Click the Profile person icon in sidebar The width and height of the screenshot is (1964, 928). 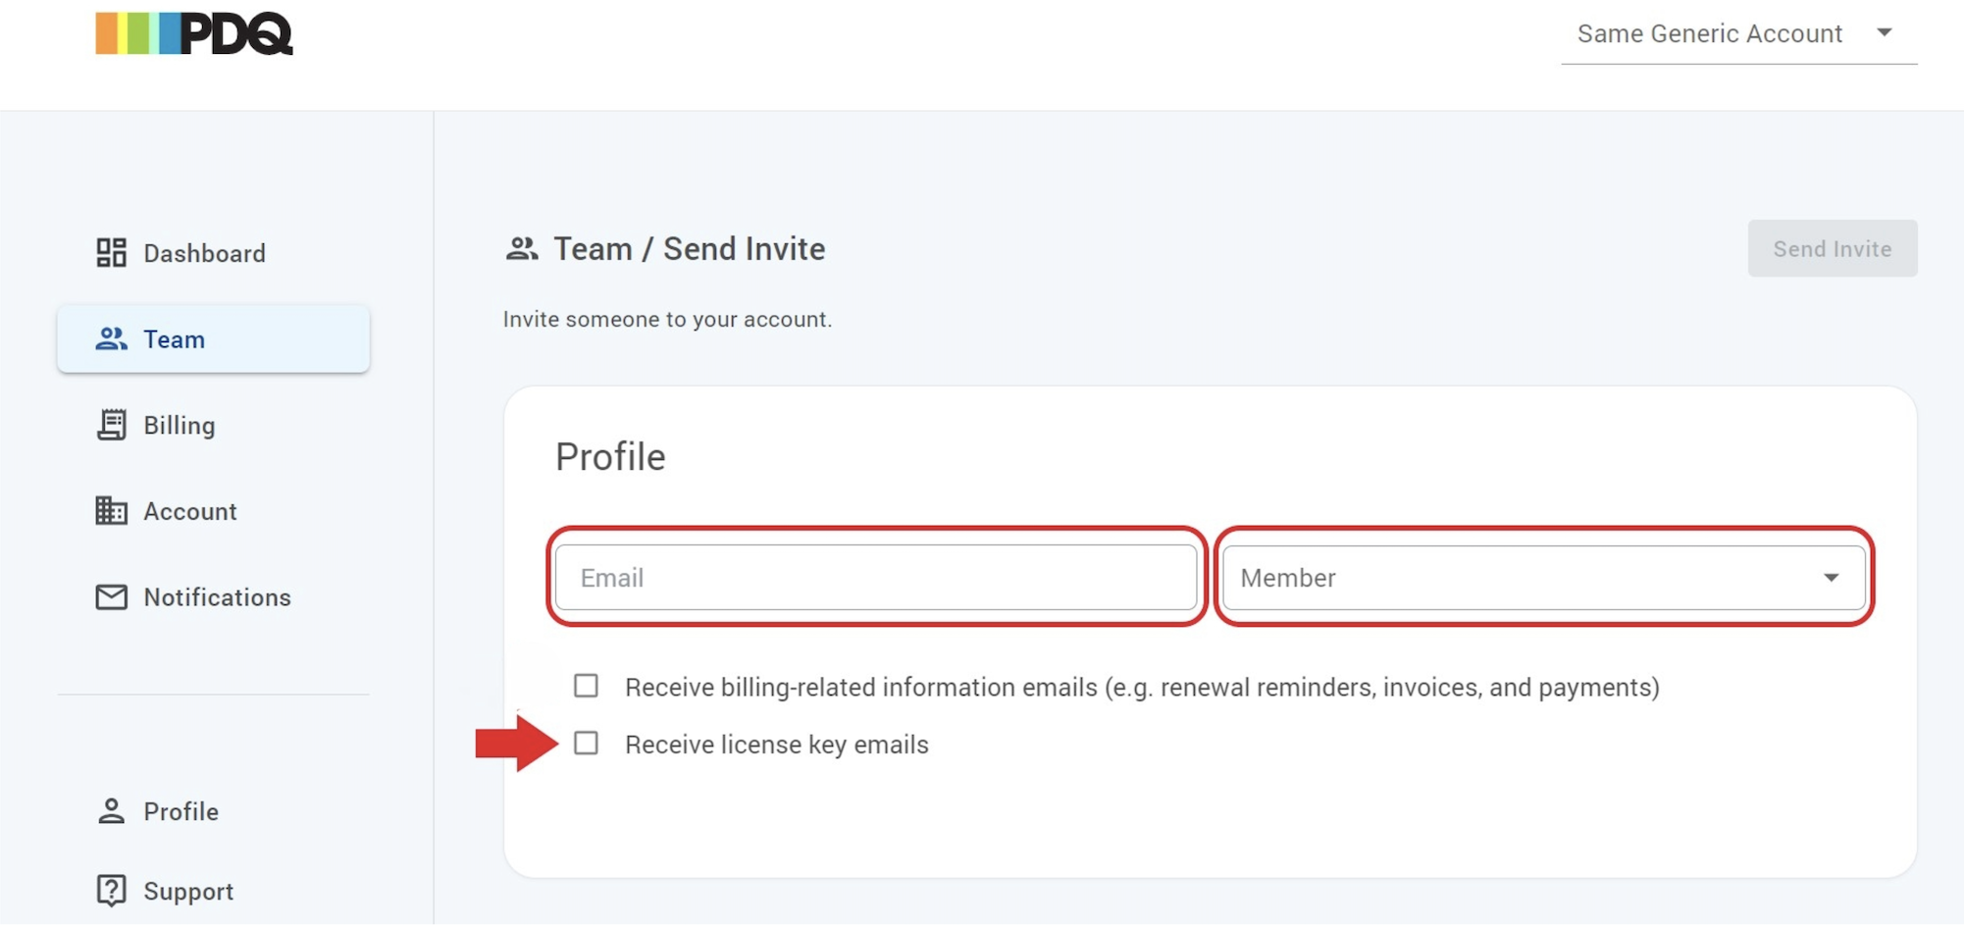(x=111, y=811)
